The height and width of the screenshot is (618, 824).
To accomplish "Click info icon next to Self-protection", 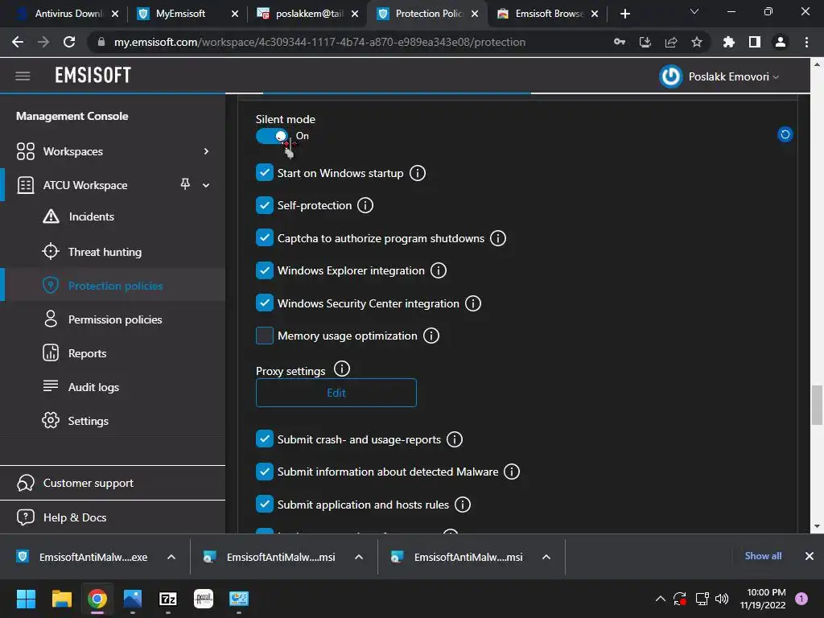I will [365, 205].
